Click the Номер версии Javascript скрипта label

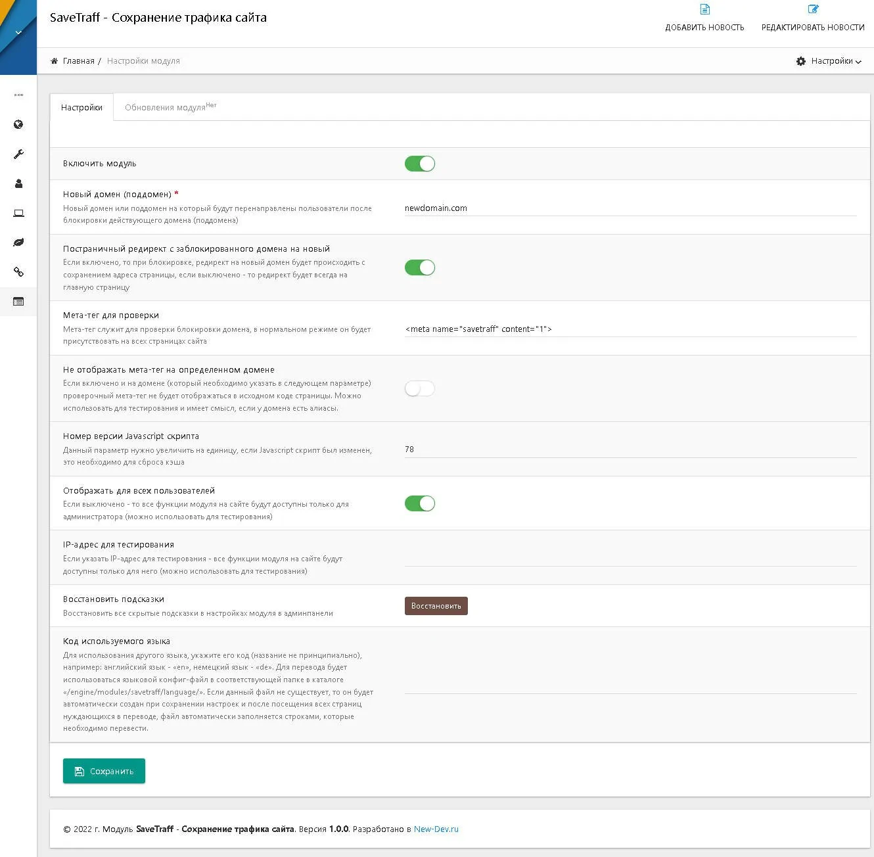[x=131, y=436]
